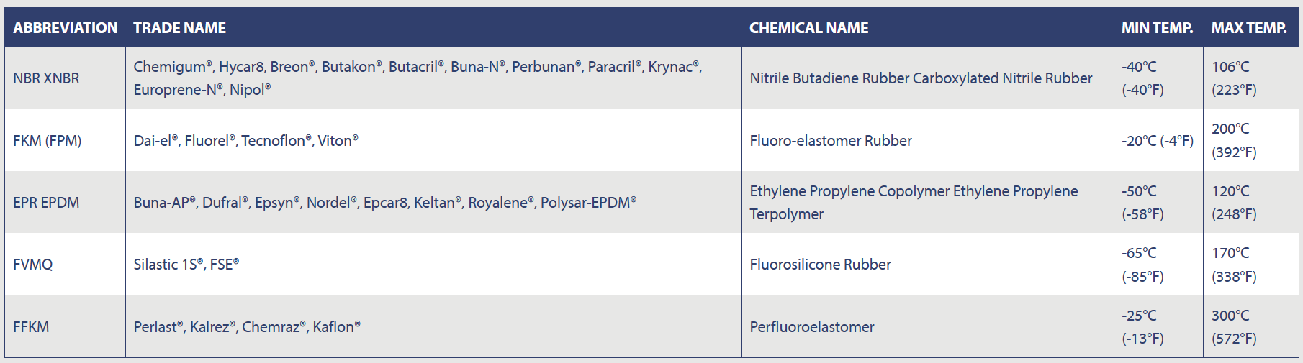Image resolution: width=1303 pixels, height=363 pixels.
Task: Click the Nitrile Butadiene Rubber chemical name
Action: click(921, 78)
